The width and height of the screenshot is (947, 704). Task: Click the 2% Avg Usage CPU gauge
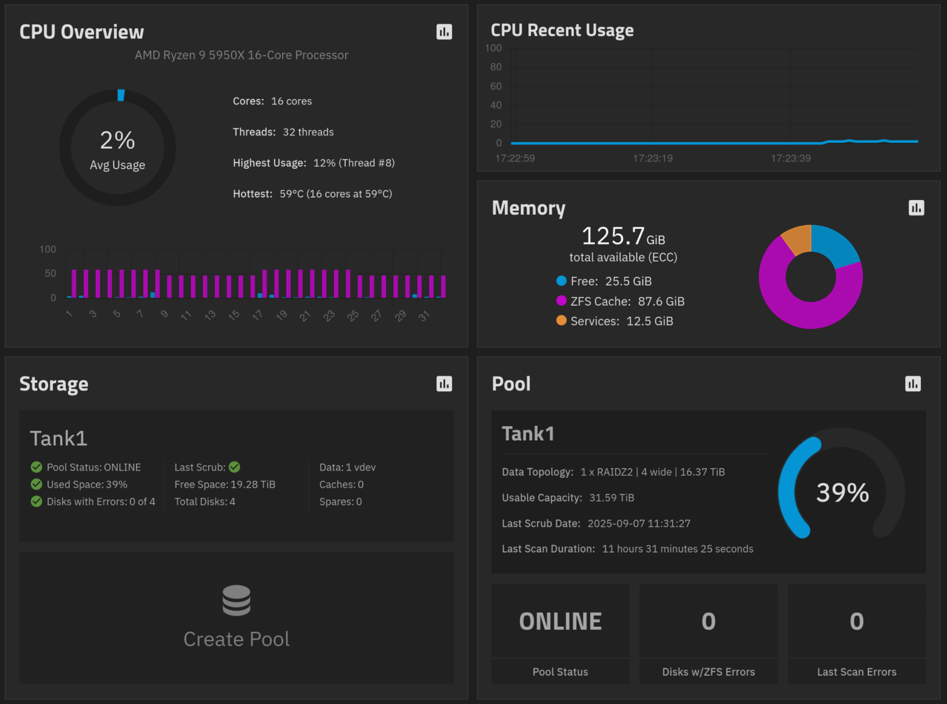(117, 148)
